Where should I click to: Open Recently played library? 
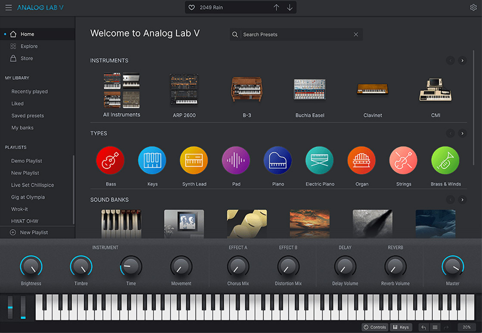(30, 91)
